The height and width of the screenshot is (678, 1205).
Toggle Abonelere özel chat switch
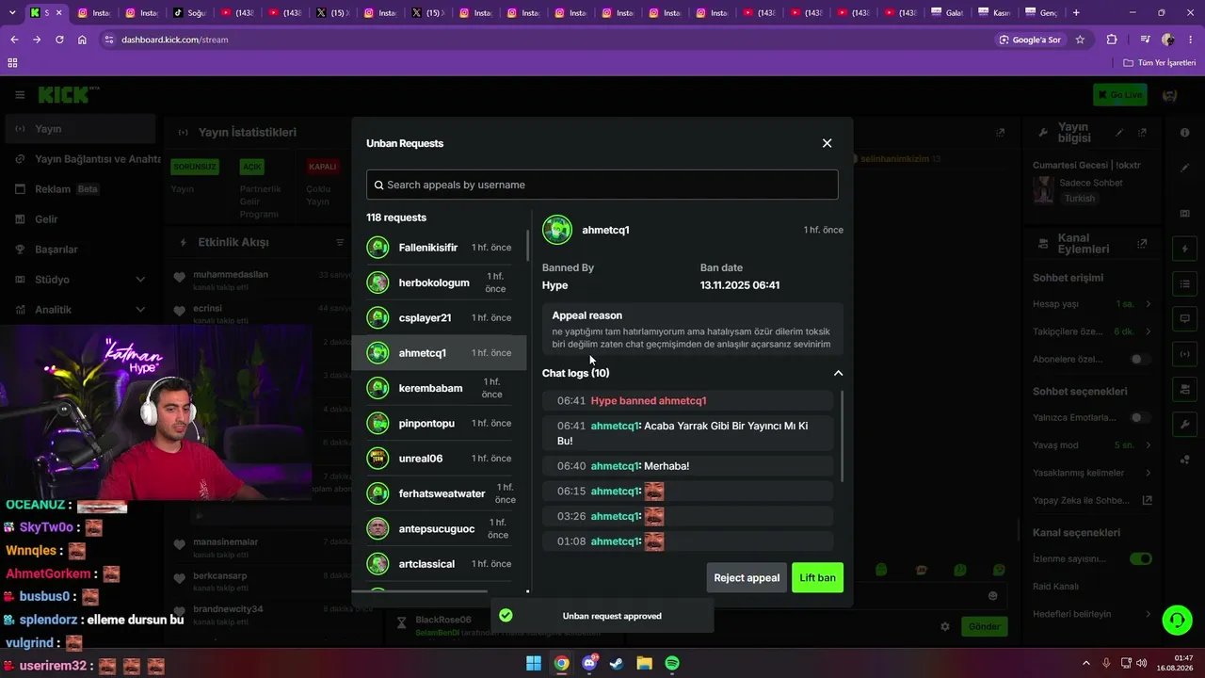click(1140, 359)
